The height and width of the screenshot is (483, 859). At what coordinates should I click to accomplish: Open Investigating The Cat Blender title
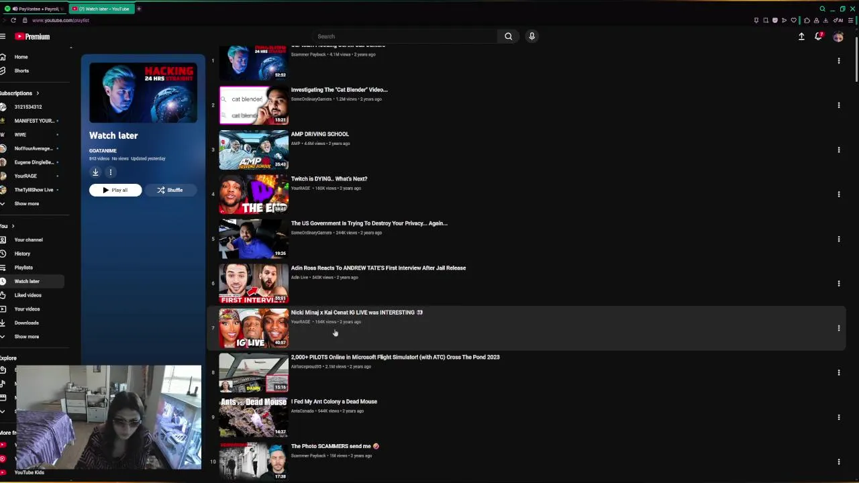[340, 89]
